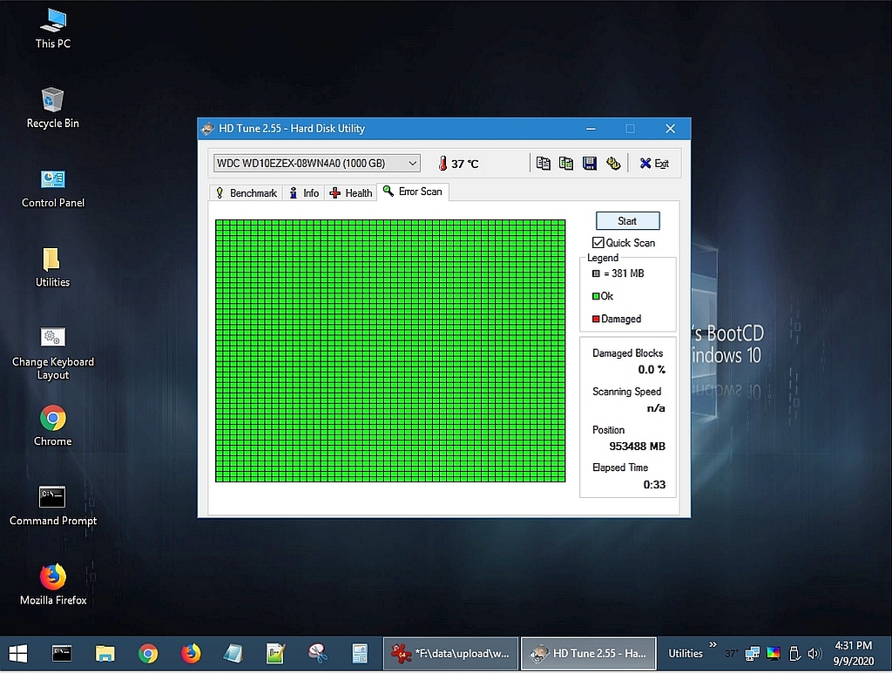Copy info to clipboard toolbar icon

click(x=544, y=164)
